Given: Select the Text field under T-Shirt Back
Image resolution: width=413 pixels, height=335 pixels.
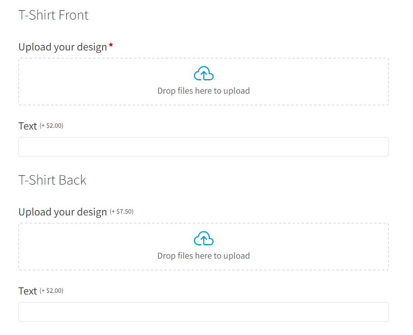Looking at the screenshot, I should 203,311.
